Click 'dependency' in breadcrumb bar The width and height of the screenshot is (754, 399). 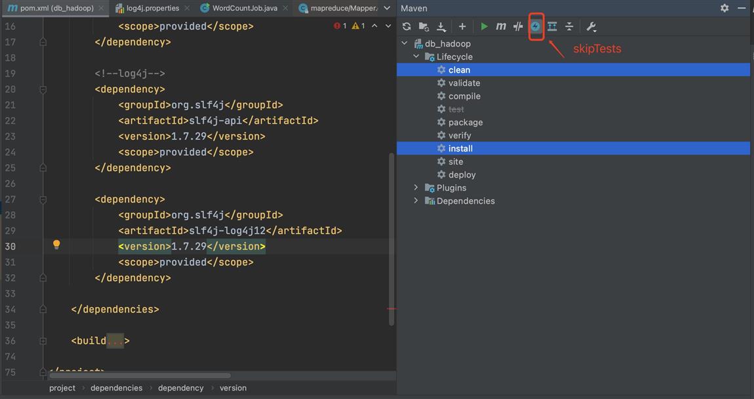[181, 388]
